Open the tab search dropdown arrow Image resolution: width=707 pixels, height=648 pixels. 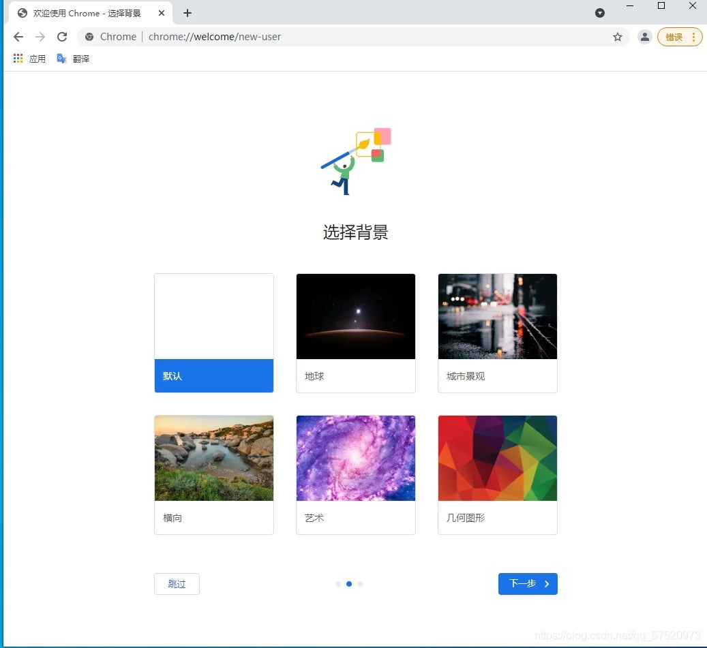pos(600,13)
